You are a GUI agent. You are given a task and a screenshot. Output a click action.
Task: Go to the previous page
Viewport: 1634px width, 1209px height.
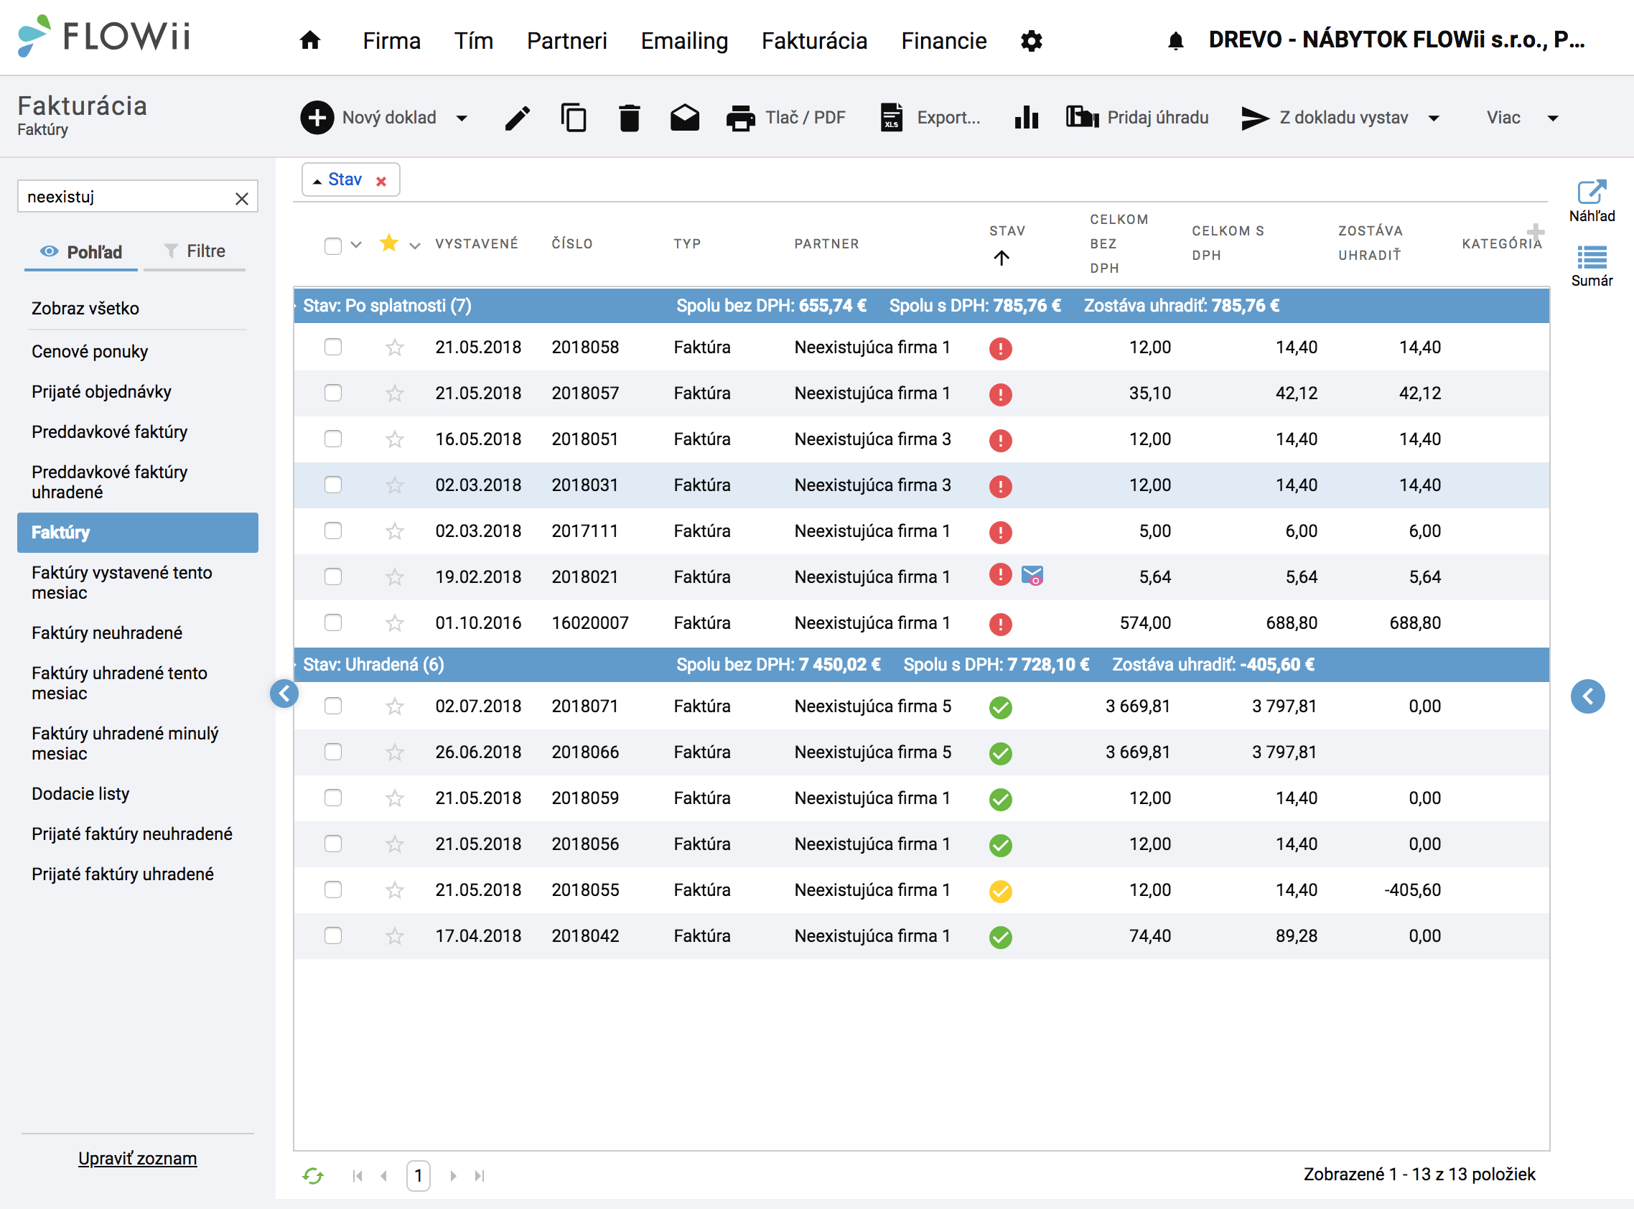(x=384, y=1175)
